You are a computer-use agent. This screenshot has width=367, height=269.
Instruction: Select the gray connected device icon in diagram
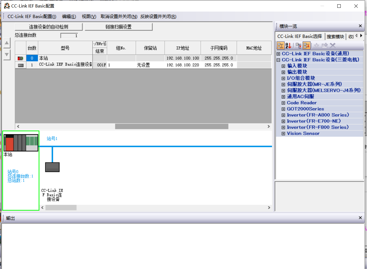(52, 167)
